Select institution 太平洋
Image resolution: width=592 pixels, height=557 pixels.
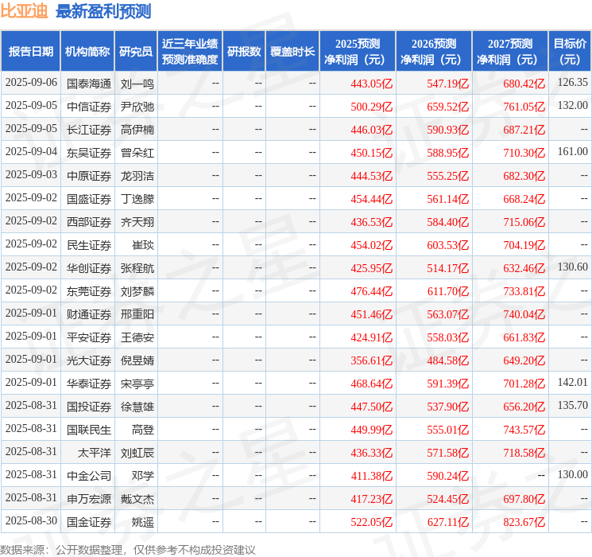pos(95,453)
